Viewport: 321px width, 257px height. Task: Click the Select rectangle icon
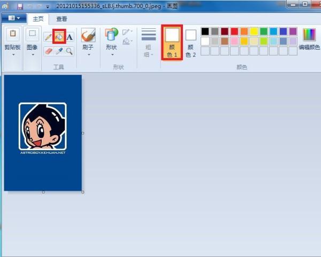coord(32,33)
